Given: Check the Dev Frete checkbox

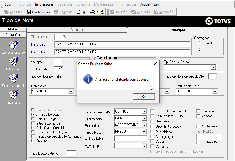Looking at the screenshot, I should coord(152,121).
